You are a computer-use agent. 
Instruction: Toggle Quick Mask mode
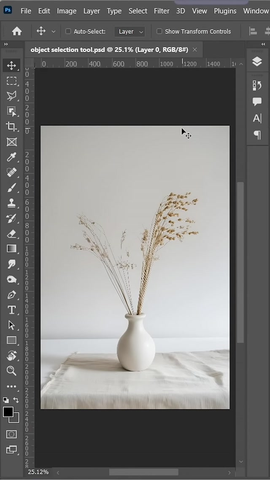[x=11, y=434]
